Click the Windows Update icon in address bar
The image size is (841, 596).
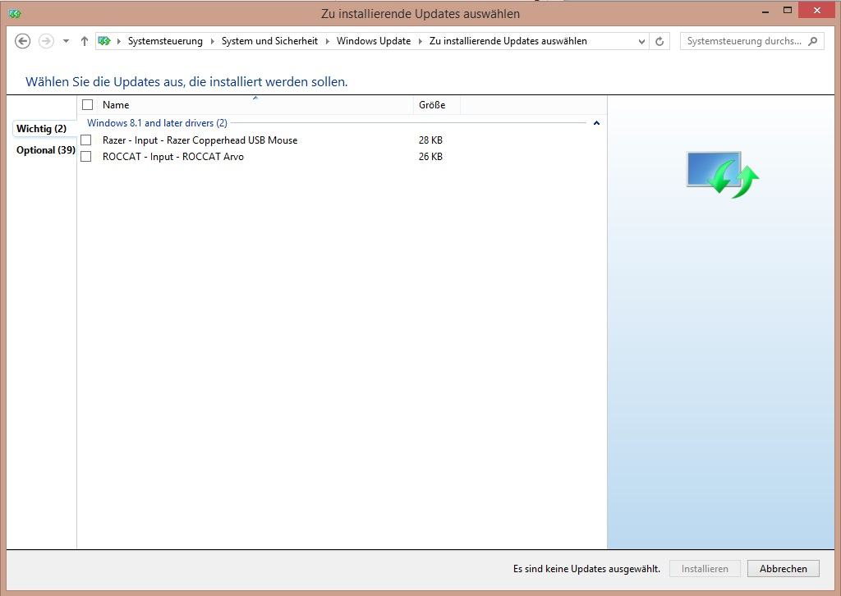[x=104, y=41]
